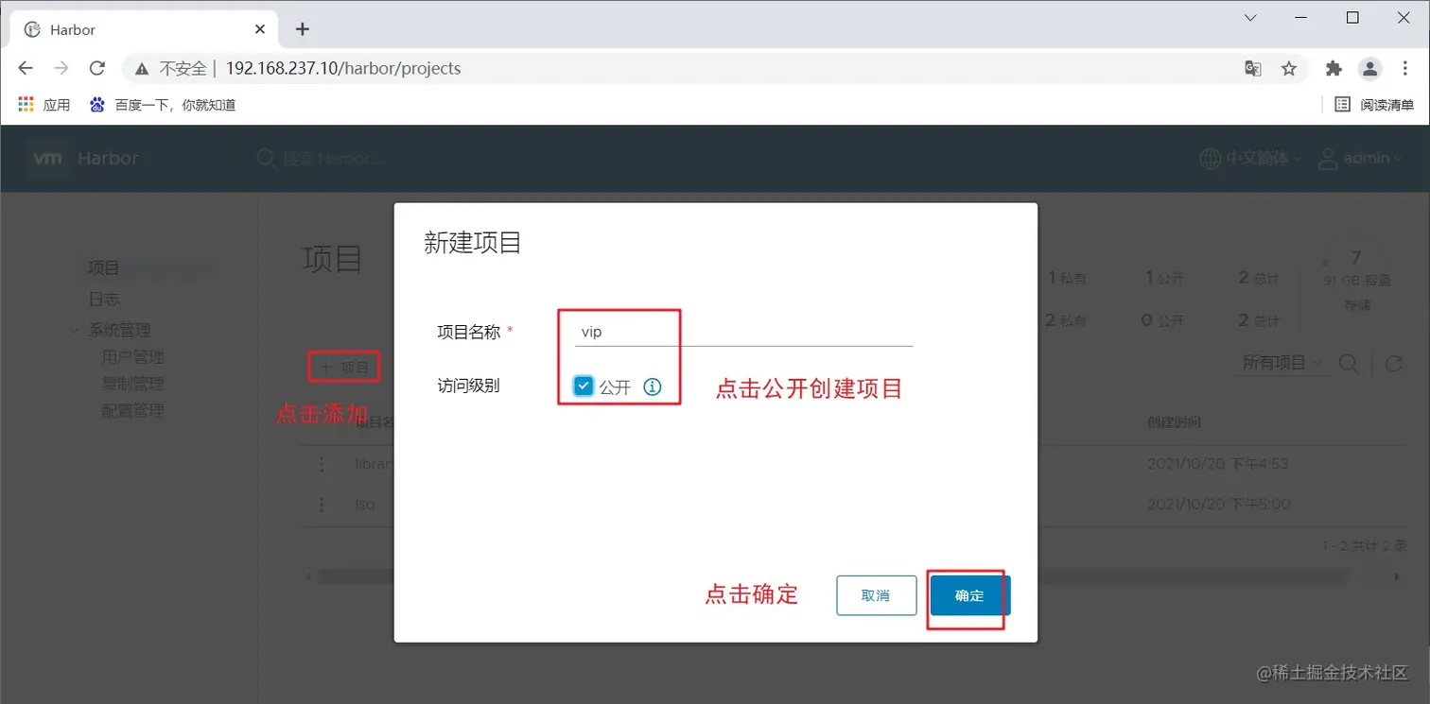The image size is (1430, 704).
Task: Open the admin user dropdown
Action: [1361, 158]
